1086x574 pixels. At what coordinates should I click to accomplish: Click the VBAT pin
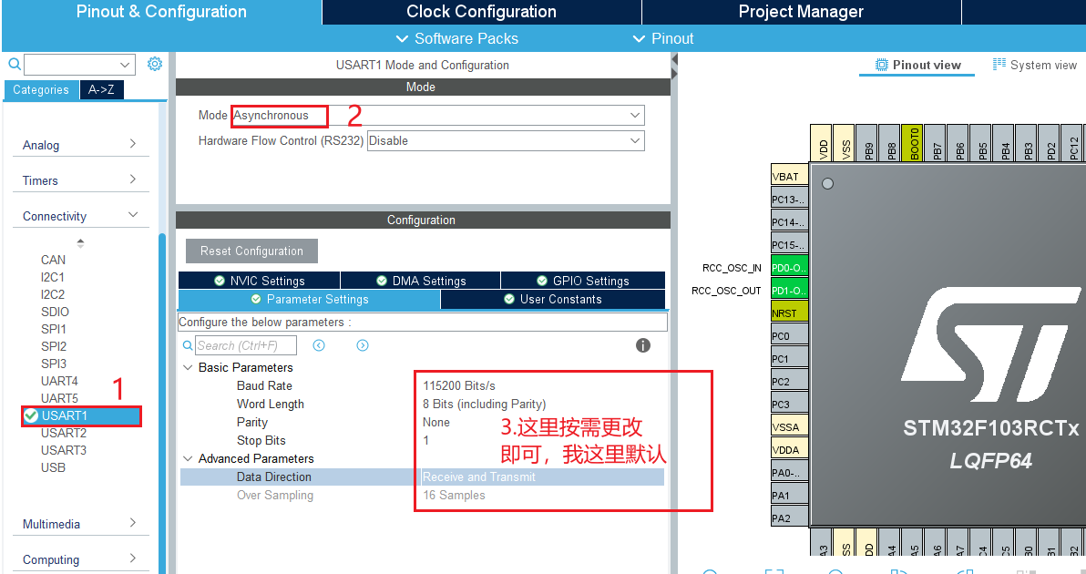[790, 176]
